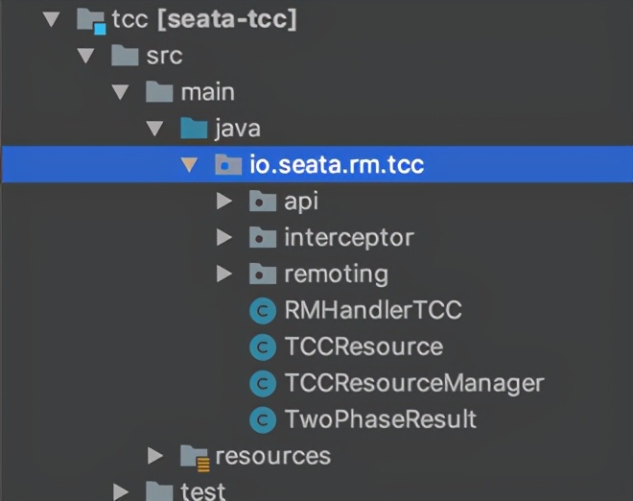This screenshot has width=633, height=501.
Task: Collapse the tcc [seata-tcc] module node
Action: [51, 19]
